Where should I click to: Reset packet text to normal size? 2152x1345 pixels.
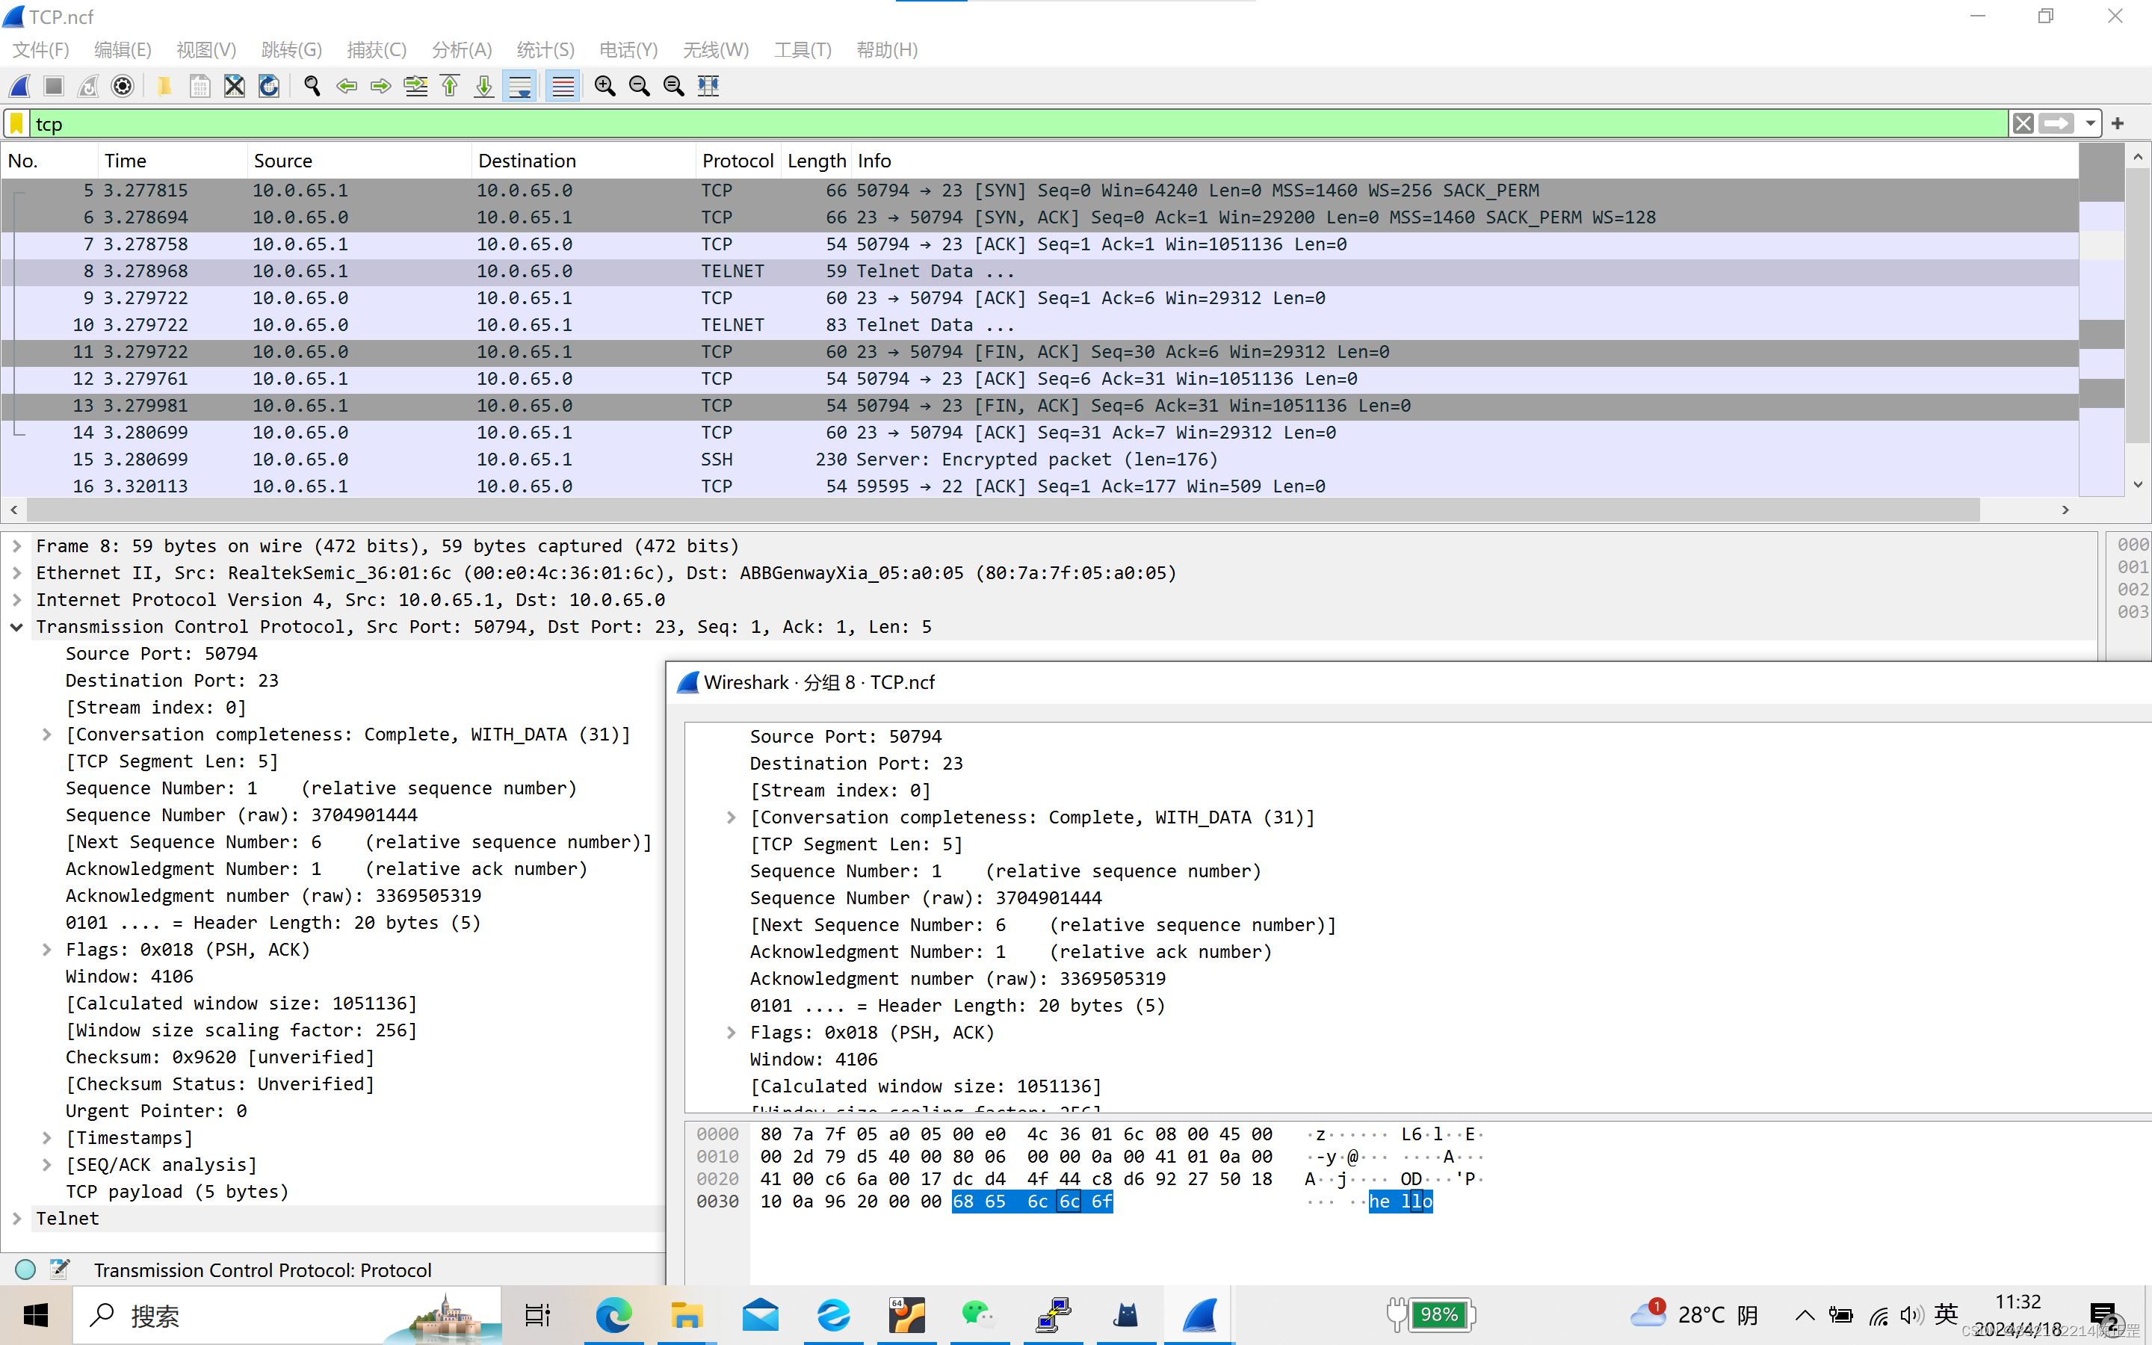674,86
